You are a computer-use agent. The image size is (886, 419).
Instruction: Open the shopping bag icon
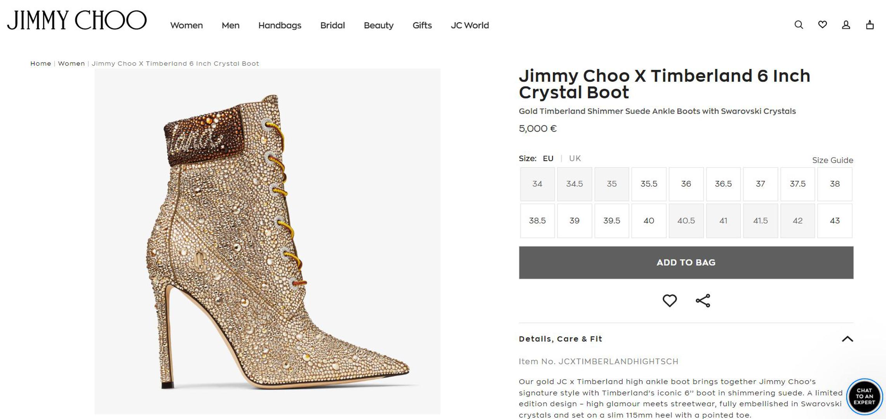click(x=870, y=25)
